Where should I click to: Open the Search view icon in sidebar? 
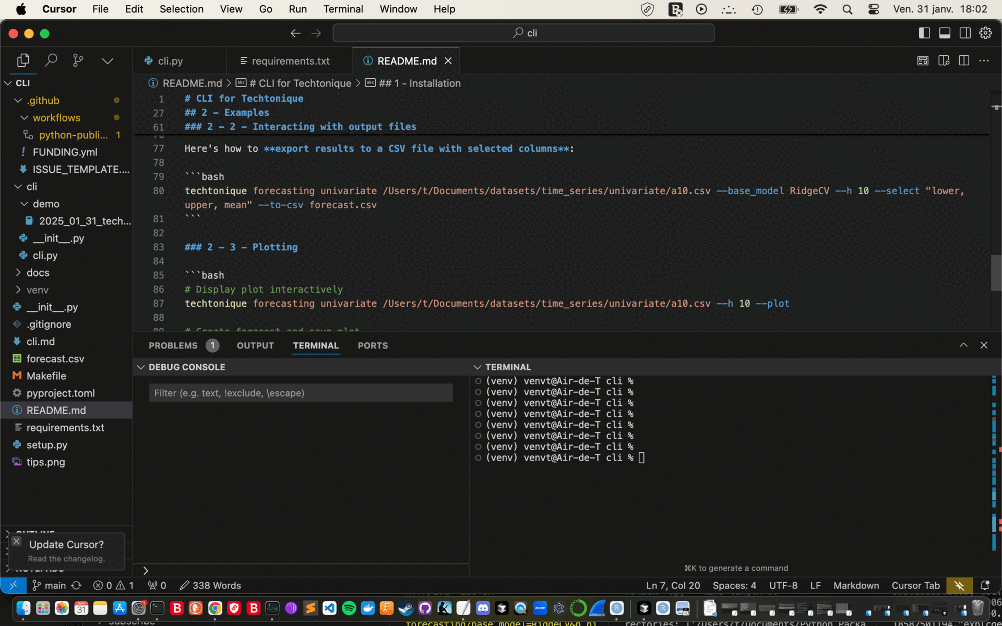[x=51, y=61]
